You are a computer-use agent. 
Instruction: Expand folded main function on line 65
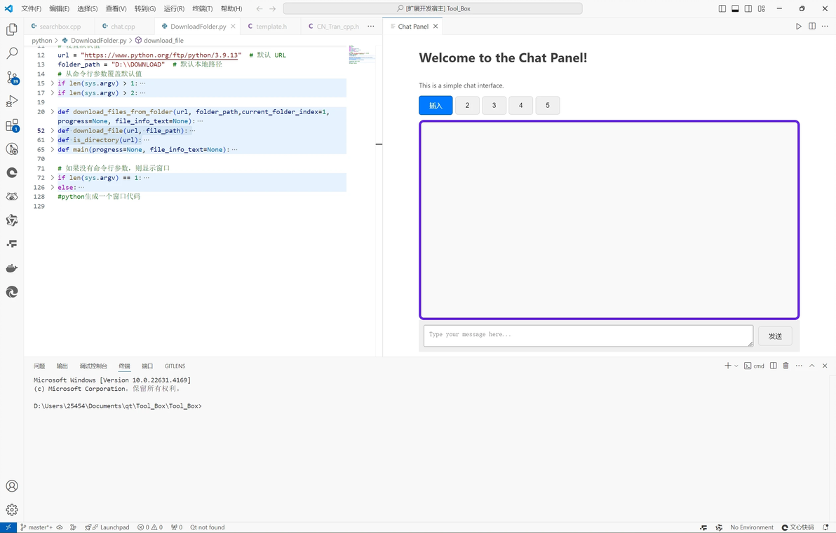tap(52, 150)
